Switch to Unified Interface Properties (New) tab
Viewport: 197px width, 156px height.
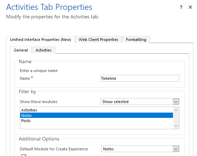click(41, 40)
